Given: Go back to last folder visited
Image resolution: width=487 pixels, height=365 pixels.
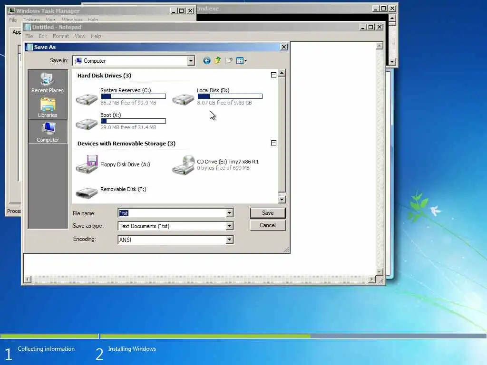Looking at the screenshot, I should (x=207, y=61).
